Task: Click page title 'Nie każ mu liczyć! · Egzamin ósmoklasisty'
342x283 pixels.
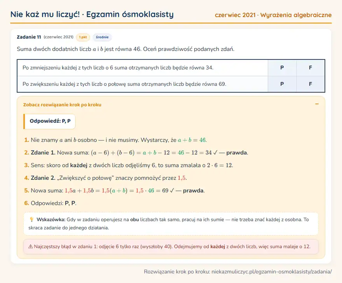Action: click(92, 14)
